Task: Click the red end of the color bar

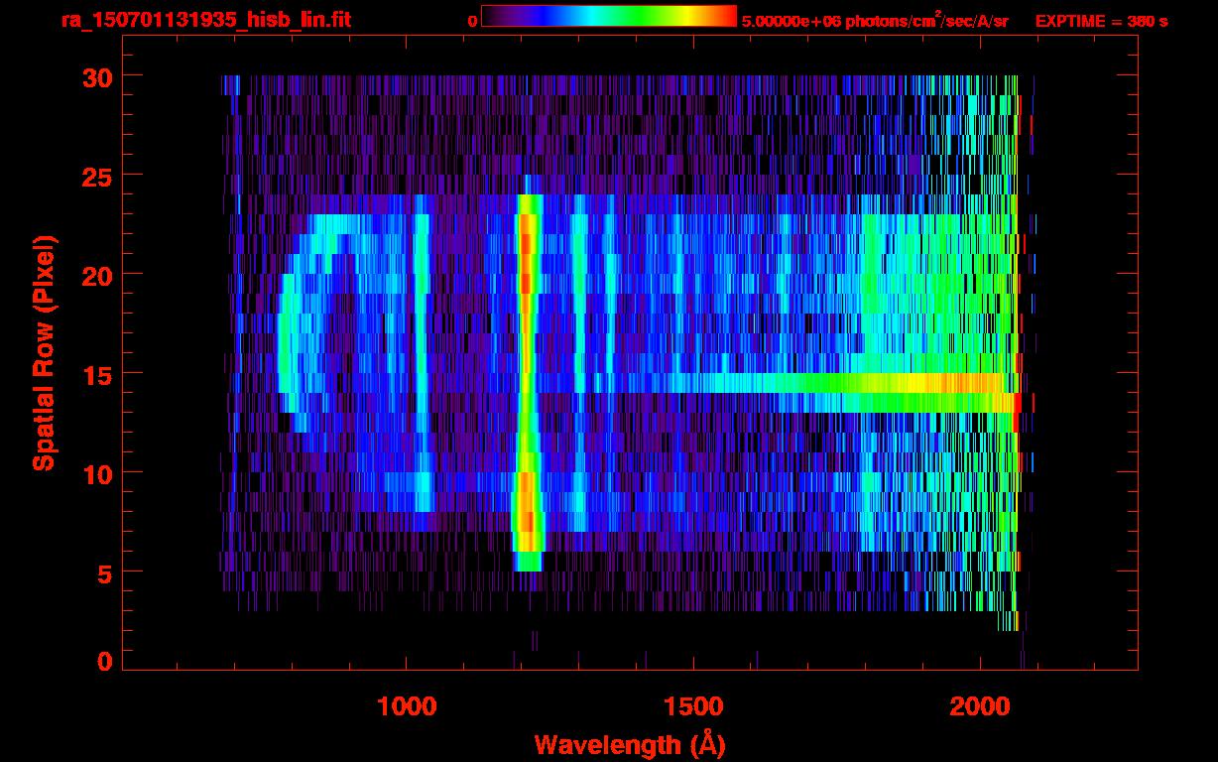Action: tap(726, 16)
